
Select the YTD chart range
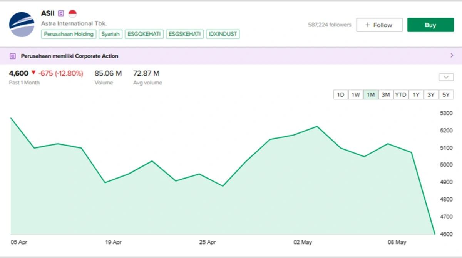click(x=401, y=95)
